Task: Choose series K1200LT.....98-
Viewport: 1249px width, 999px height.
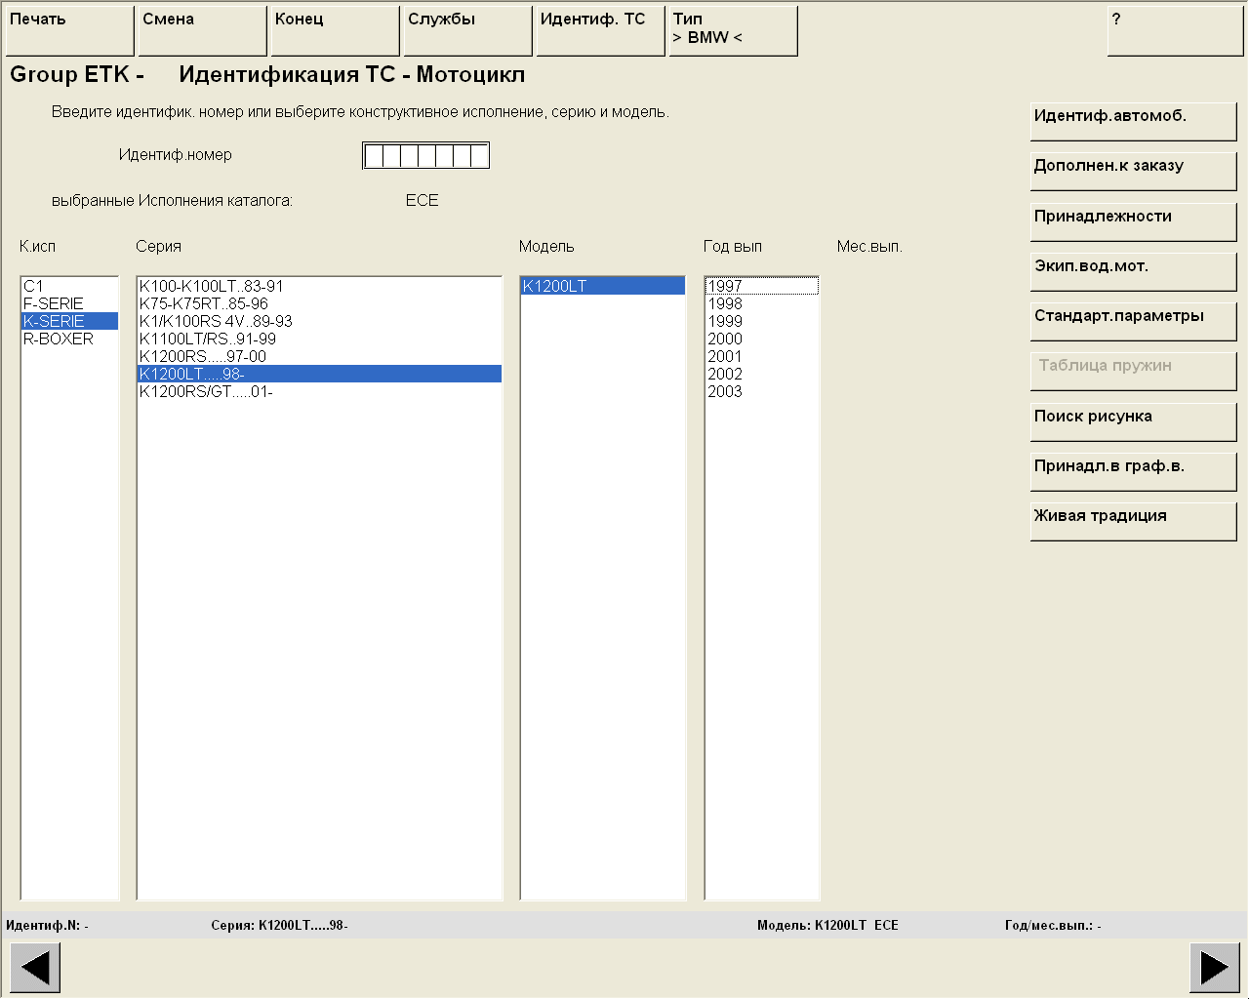Action: coord(319,374)
